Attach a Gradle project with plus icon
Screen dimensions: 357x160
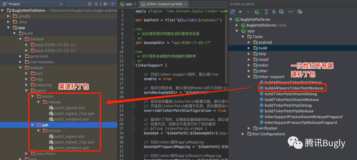[x=240, y=12]
